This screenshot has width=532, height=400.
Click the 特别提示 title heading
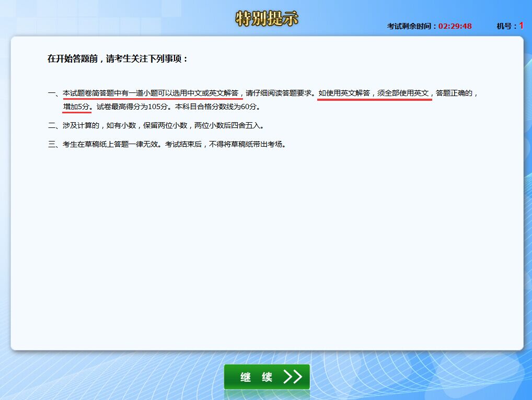point(267,18)
